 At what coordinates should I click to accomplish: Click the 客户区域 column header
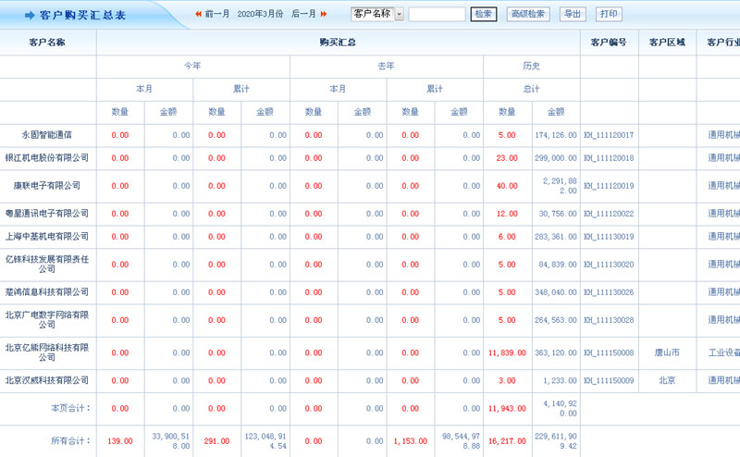[667, 43]
